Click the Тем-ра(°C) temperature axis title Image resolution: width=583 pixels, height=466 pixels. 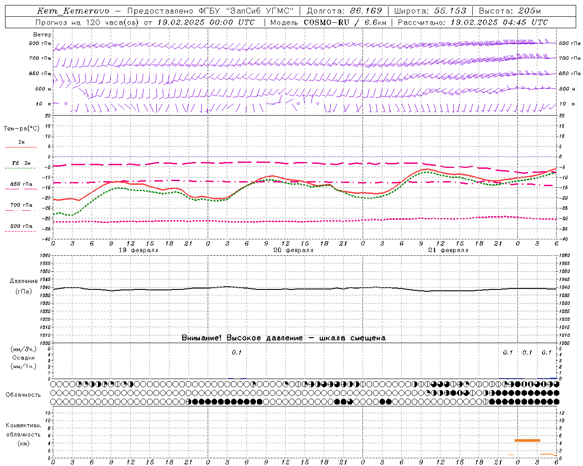21,129
